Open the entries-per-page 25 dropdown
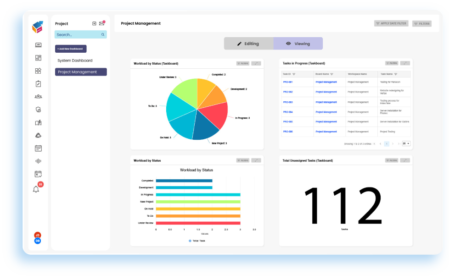This screenshot has height=280, width=449. click(x=406, y=143)
